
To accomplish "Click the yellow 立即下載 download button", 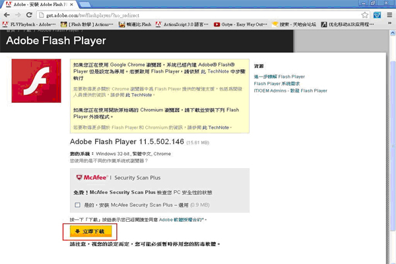I will pyautogui.click(x=91, y=232).
